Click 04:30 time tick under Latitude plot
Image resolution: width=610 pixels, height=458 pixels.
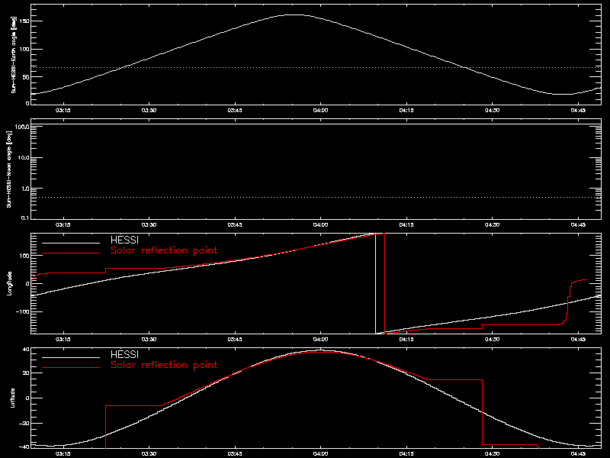(x=492, y=453)
